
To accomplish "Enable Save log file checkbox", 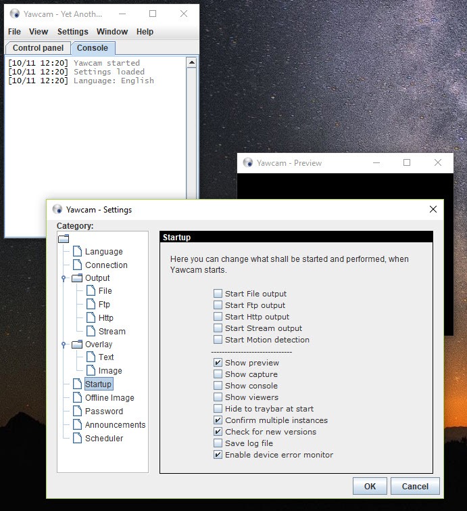I will pos(218,443).
